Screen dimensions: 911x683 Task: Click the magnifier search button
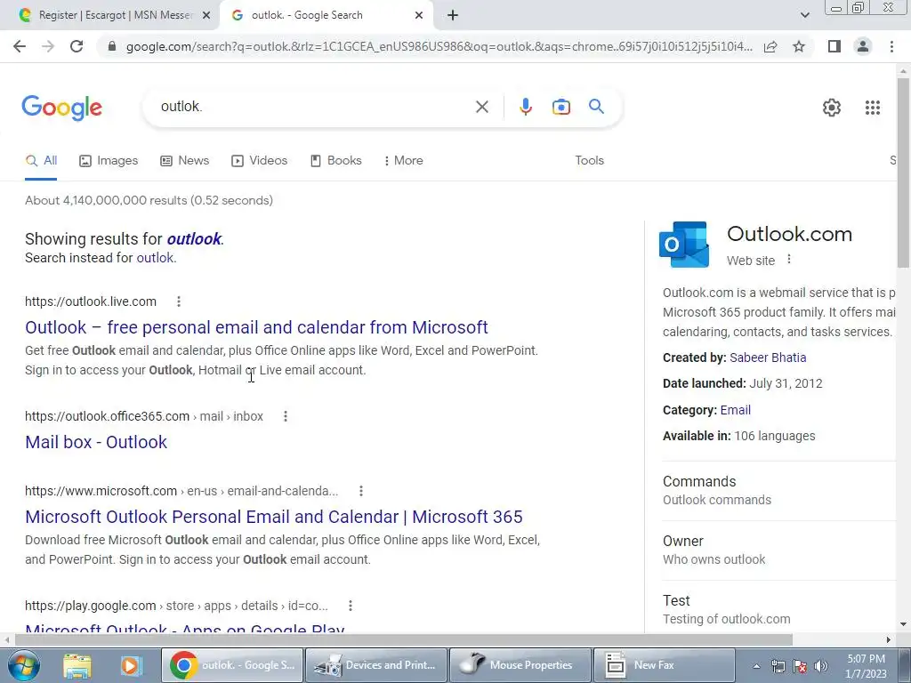tap(596, 107)
